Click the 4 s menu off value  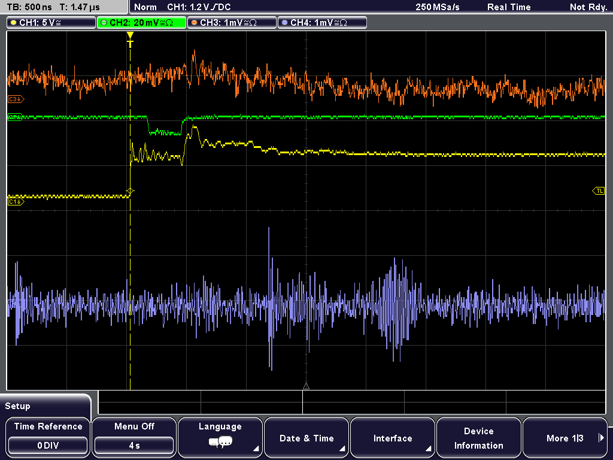pos(134,446)
